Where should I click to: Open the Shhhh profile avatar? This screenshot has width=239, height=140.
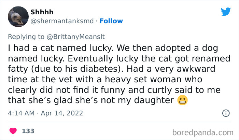(x=18, y=16)
